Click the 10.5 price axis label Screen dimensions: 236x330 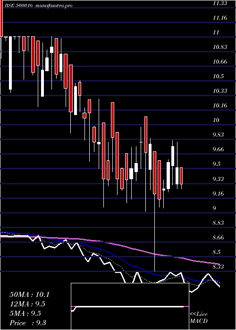[218, 76]
